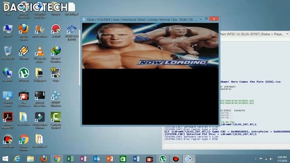Image resolution: width=290 pixels, height=163 pixels.
Task: Open the wallpapers folder on the desktop
Action: click(x=39, y=75)
